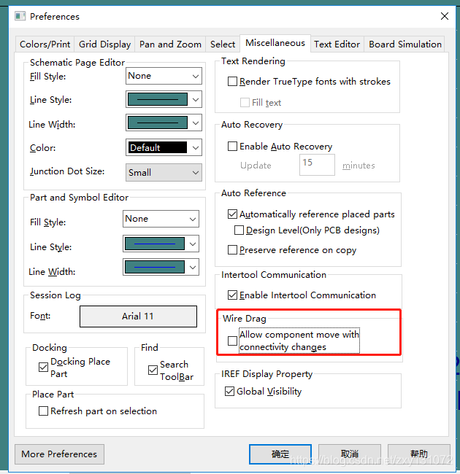Expand the Junction Dot Size dropdown
Image resolution: width=460 pixels, height=474 pixels.
click(164, 173)
